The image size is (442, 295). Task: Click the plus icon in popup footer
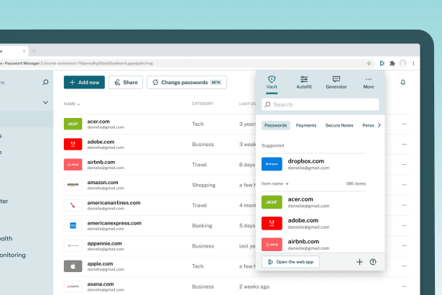(x=359, y=262)
